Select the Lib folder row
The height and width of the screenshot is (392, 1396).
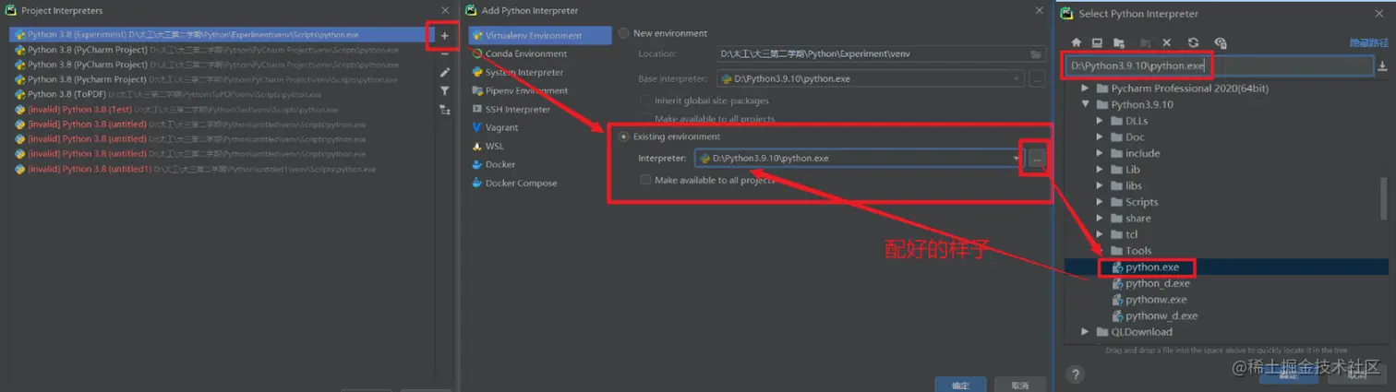click(1226, 170)
